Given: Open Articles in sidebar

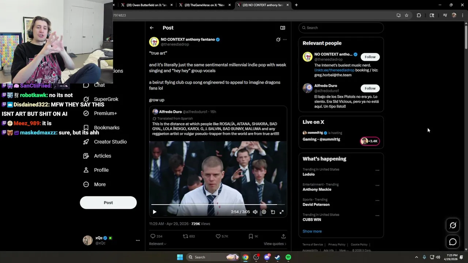Looking at the screenshot, I should 97,156.
